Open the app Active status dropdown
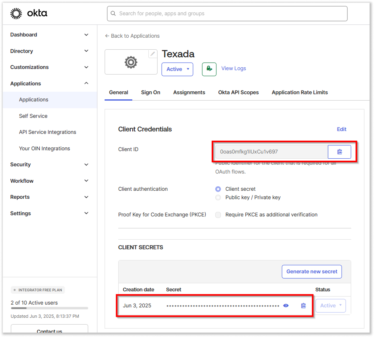Image resolution: width=374 pixels, height=337 pixels. [177, 69]
